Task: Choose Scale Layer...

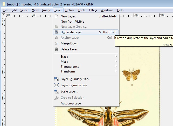Action: [86, 91]
